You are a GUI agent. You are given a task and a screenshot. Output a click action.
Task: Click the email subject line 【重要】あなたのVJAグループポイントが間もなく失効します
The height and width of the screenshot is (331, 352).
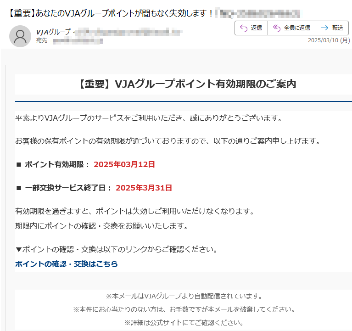[110, 13]
